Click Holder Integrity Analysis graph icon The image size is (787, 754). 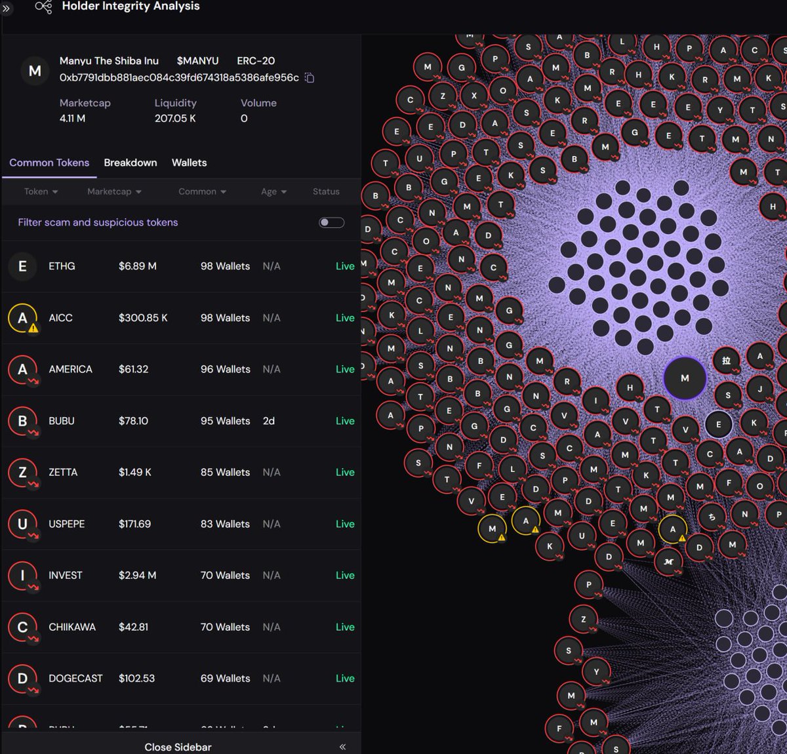(43, 7)
